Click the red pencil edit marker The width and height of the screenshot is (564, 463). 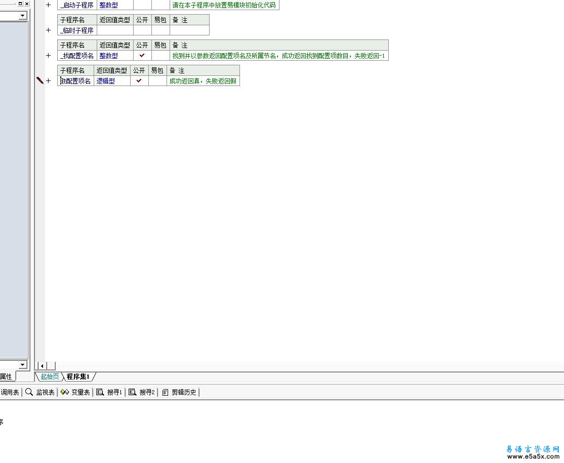tap(40, 80)
